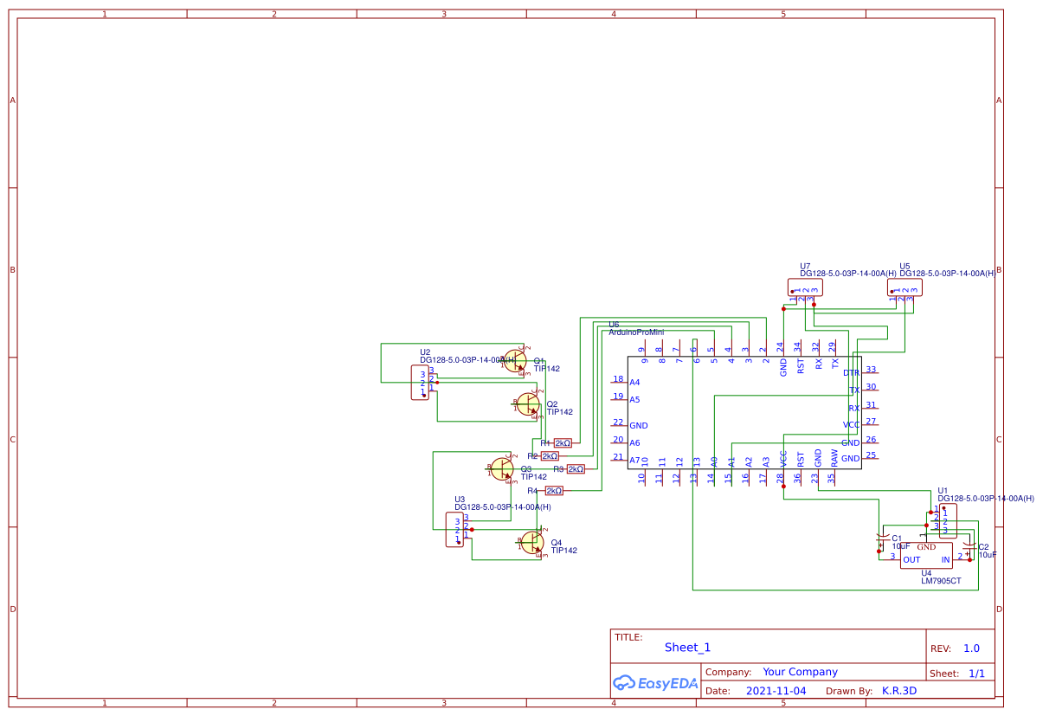Click the Sheet_1 title text
1043x716 pixels.
point(686,647)
